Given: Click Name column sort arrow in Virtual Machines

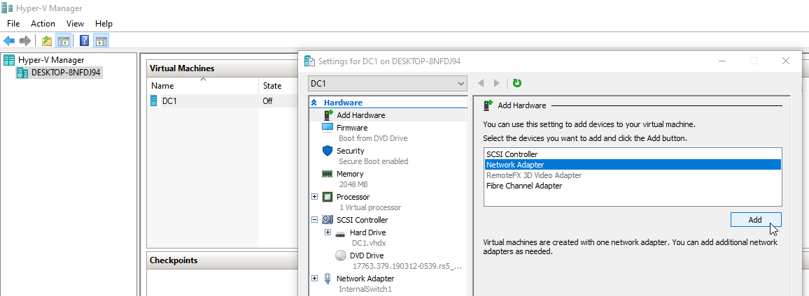Looking at the screenshot, I should coord(203,80).
